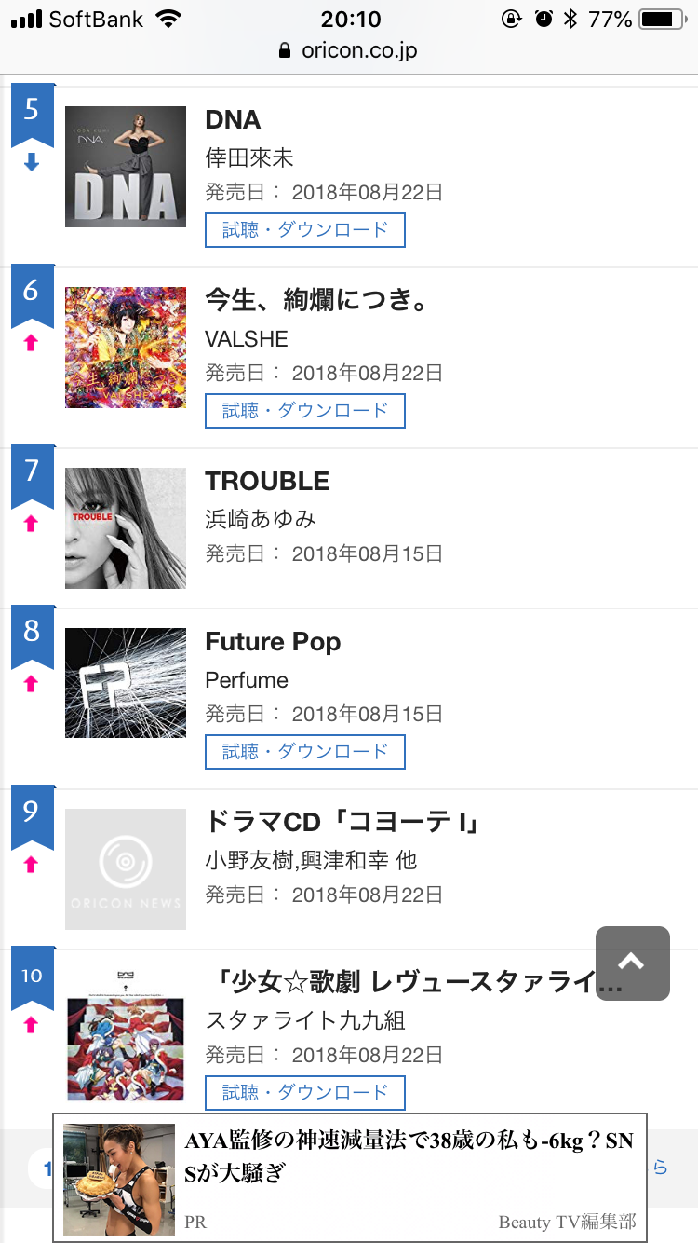Viewport: 698px width, 1243px height.
Task: Click the download button for Future Pop
Action: pyautogui.click(x=304, y=752)
